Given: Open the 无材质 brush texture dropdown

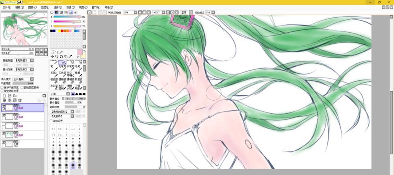Looking at the screenshot, I should point(72,116).
